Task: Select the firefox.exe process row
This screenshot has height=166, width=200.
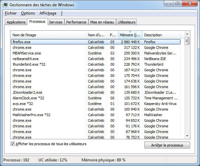Action: [96, 42]
